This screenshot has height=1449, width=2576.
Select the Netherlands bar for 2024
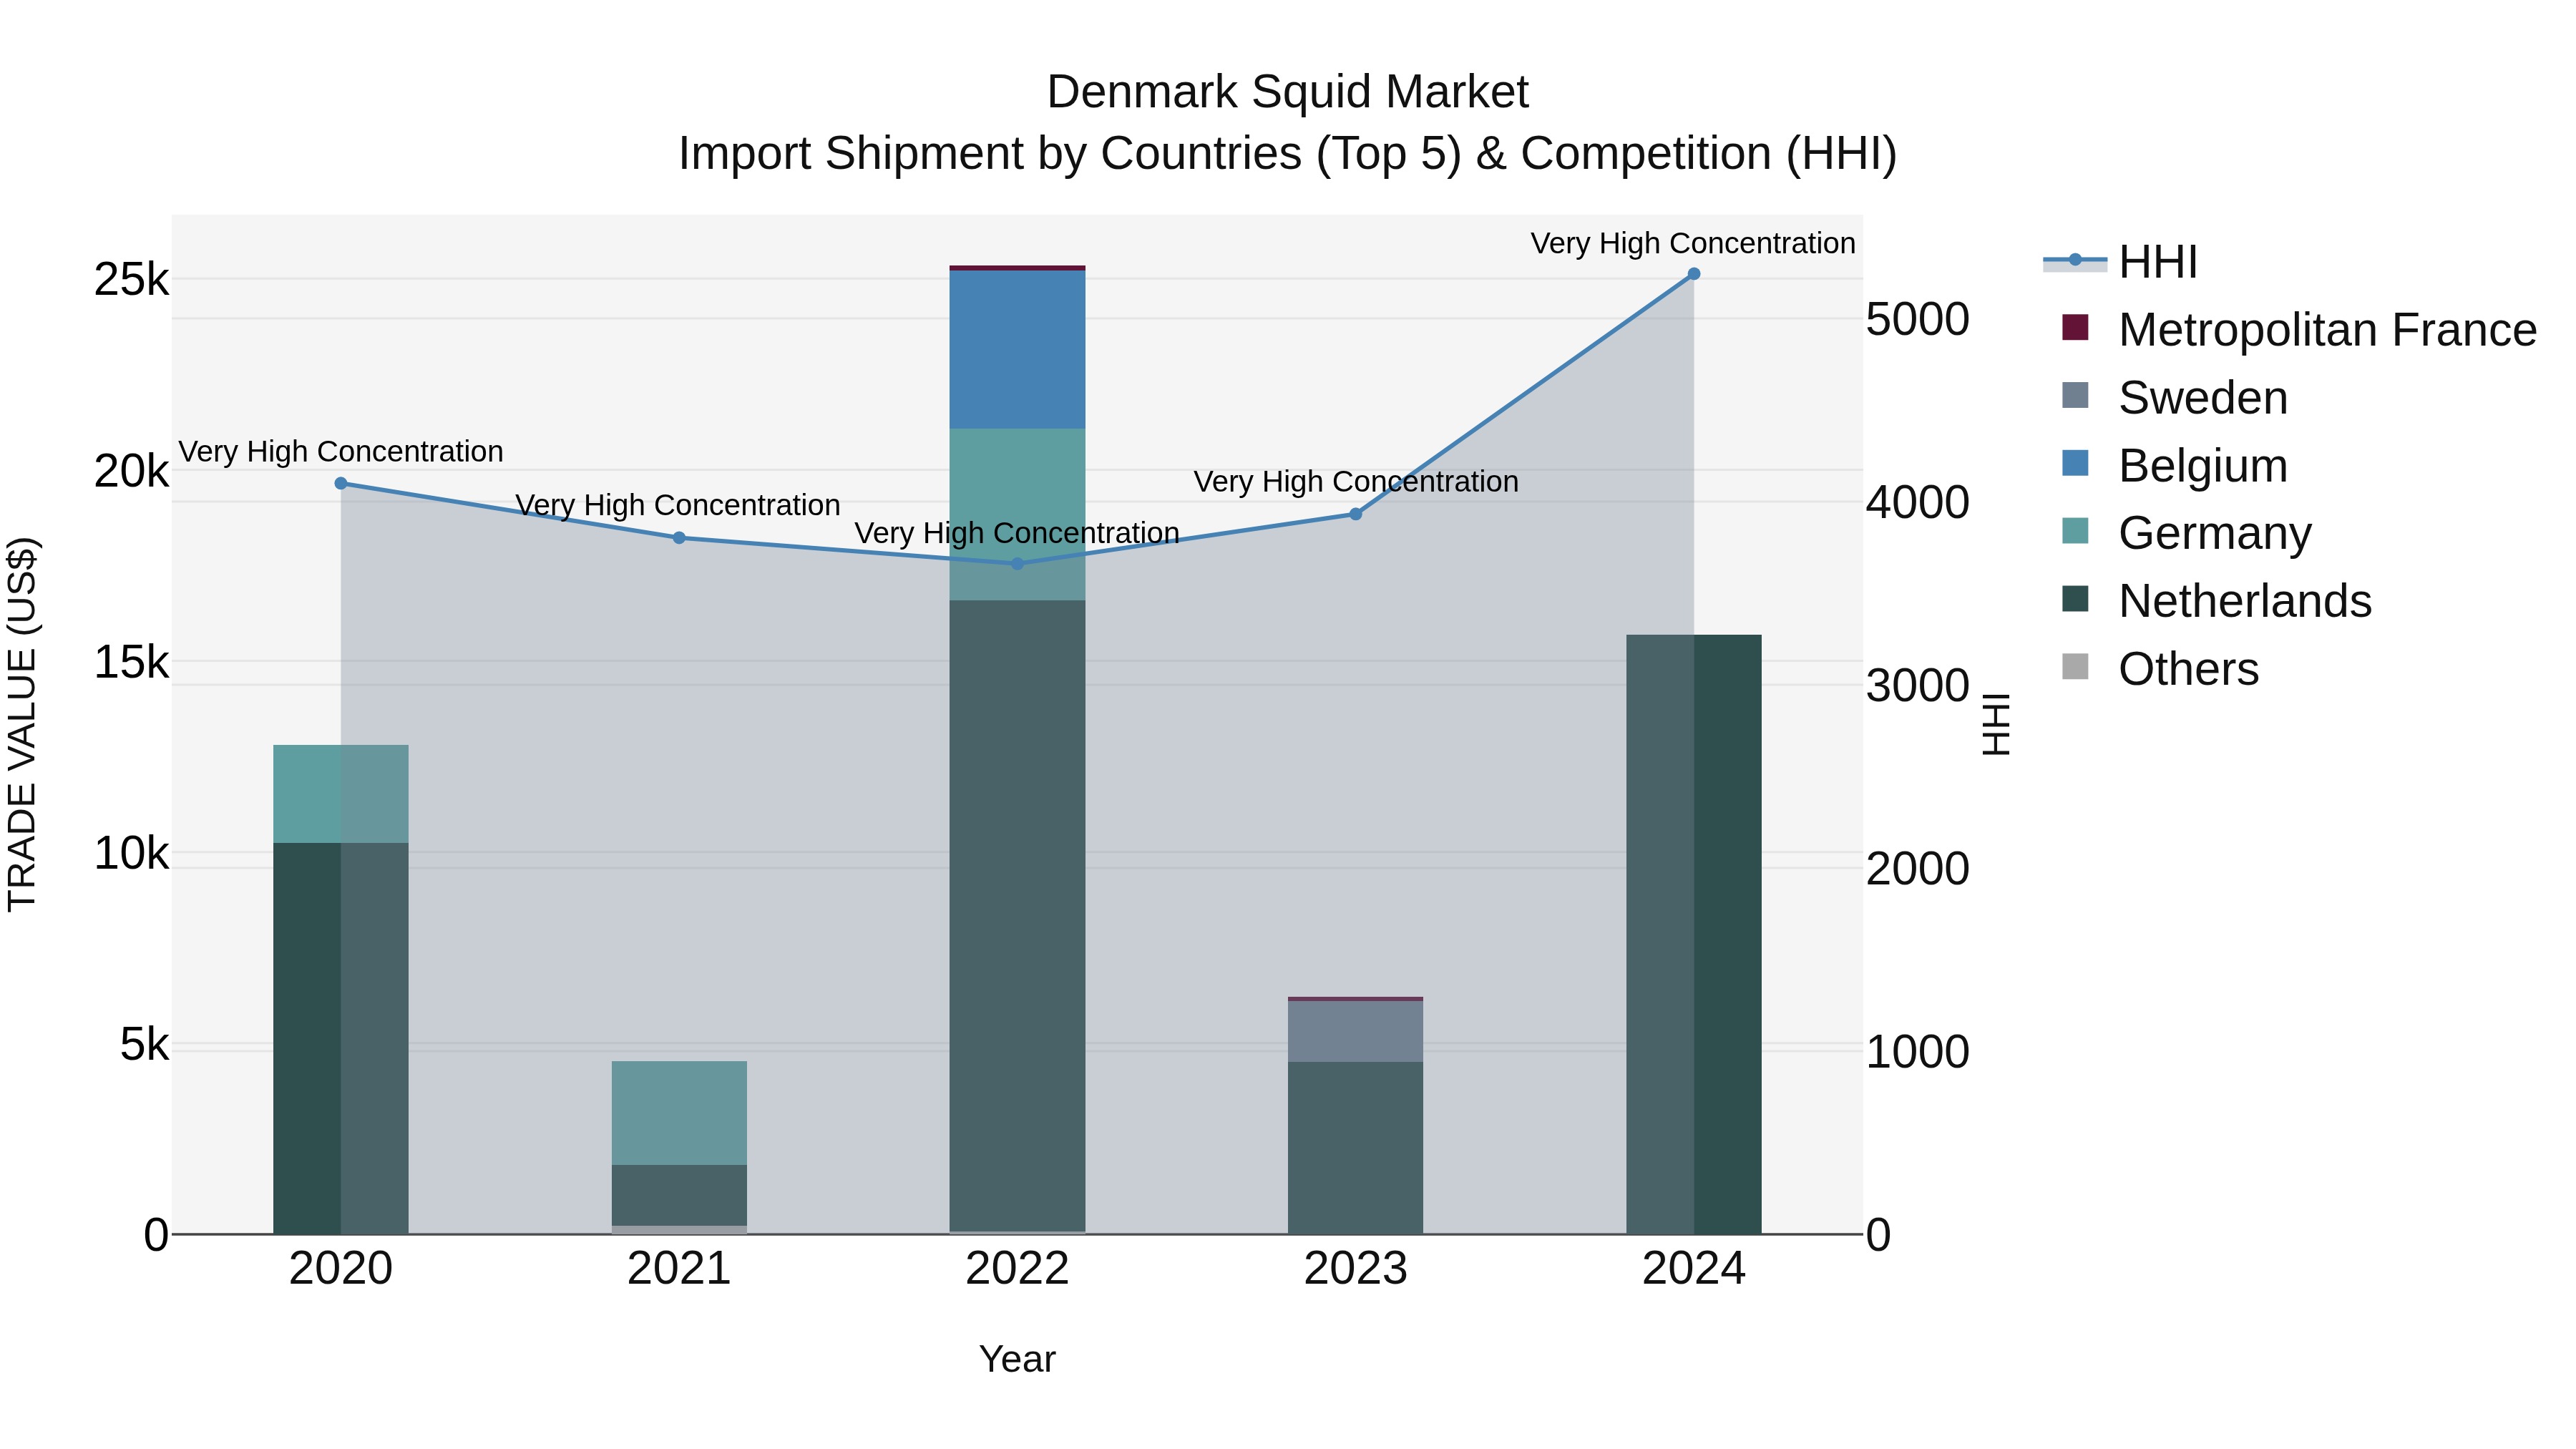coord(1694,934)
